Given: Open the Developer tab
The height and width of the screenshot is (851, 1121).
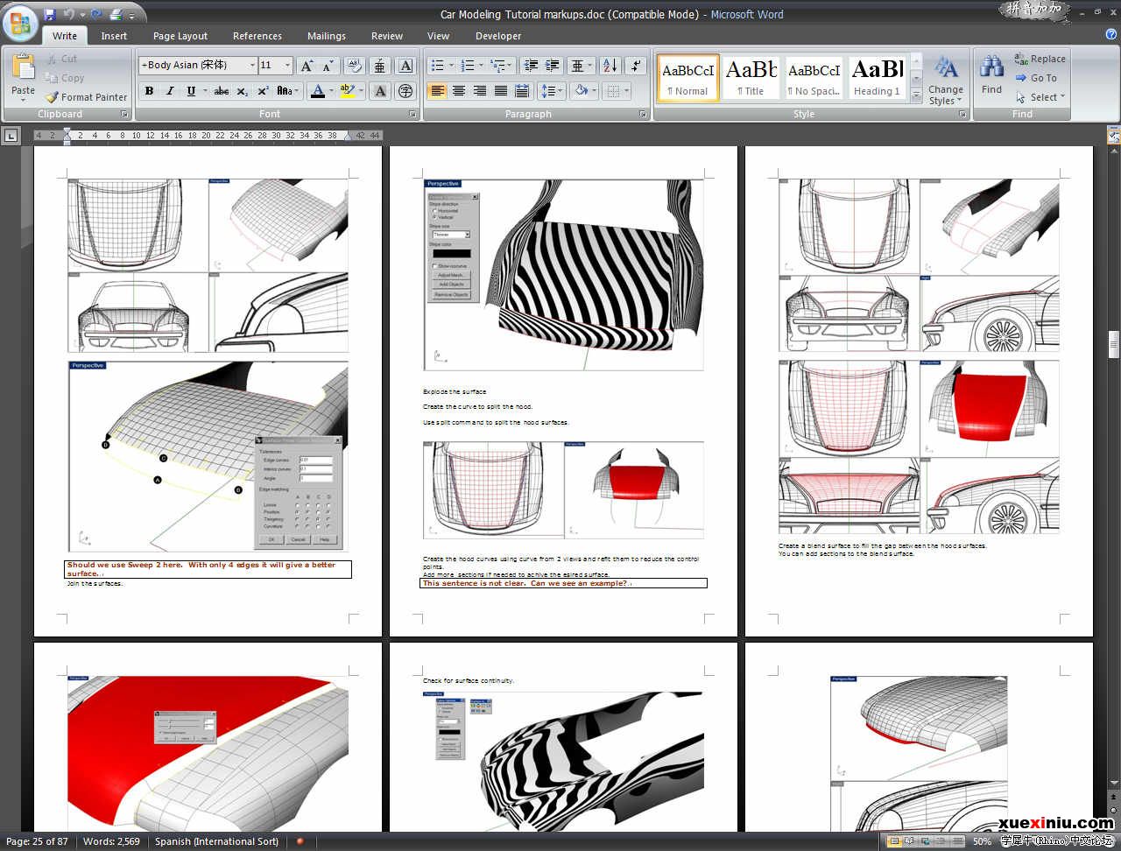Looking at the screenshot, I should click(x=498, y=36).
